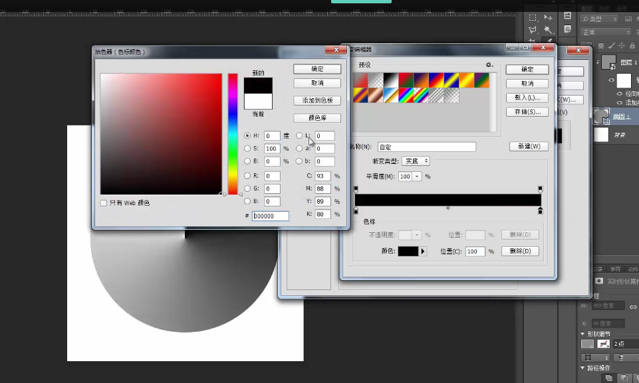Select the L lightness radio button
639x383 pixels.
click(x=299, y=135)
